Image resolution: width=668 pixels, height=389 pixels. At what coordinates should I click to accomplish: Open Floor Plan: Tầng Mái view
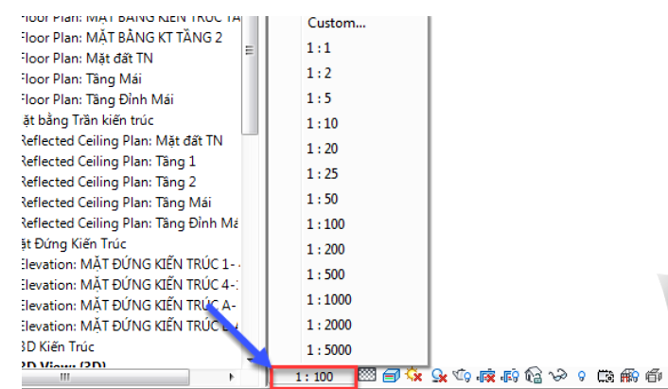(x=79, y=79)
